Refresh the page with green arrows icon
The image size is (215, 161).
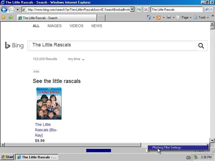pyautogui.click(x=139, y=10)
